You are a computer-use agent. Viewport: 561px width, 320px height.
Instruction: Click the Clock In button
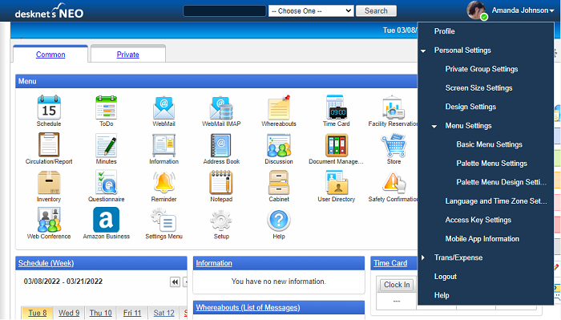[x=397, y=285]
